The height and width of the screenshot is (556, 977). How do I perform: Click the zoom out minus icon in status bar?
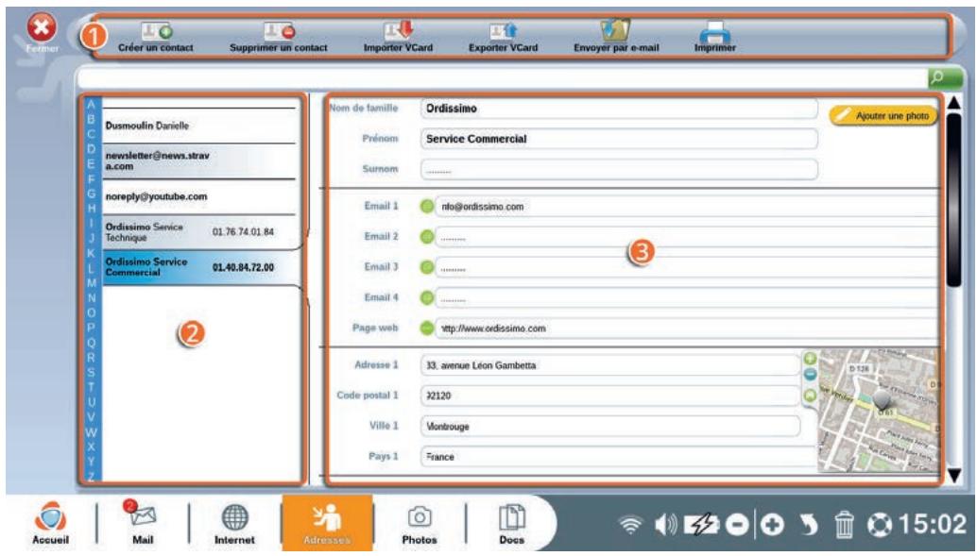[736, 525]
